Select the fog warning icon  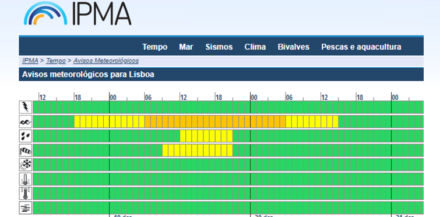coord(25,208)
